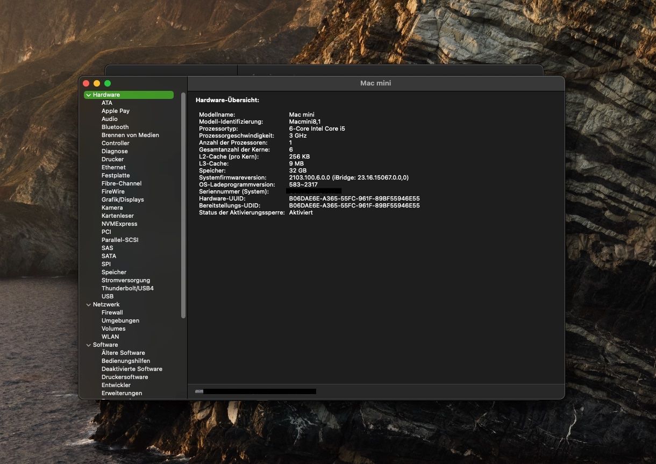Open the FireWire entry

[113, 191]
